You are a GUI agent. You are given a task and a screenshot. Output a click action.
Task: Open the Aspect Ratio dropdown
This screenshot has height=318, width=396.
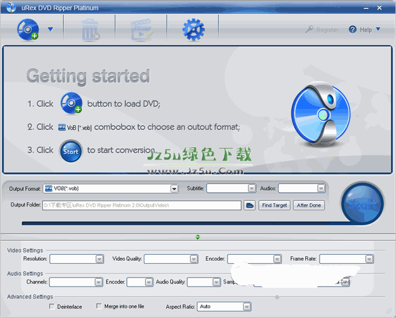tap(224, 307)
